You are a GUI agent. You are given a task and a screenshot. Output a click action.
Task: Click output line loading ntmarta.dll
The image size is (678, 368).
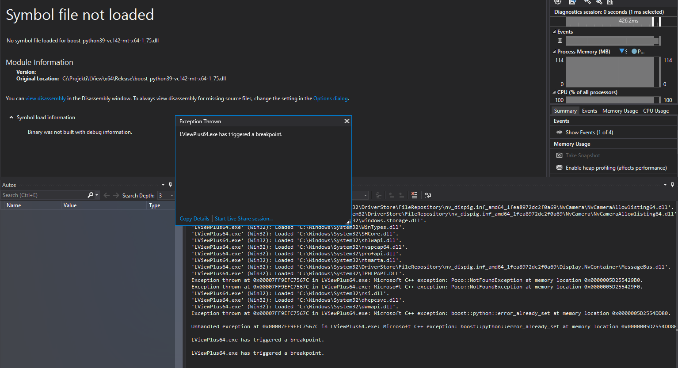297,260
